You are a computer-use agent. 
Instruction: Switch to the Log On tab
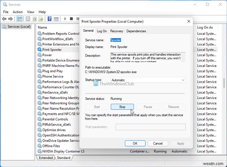click(x=102, y=31)
